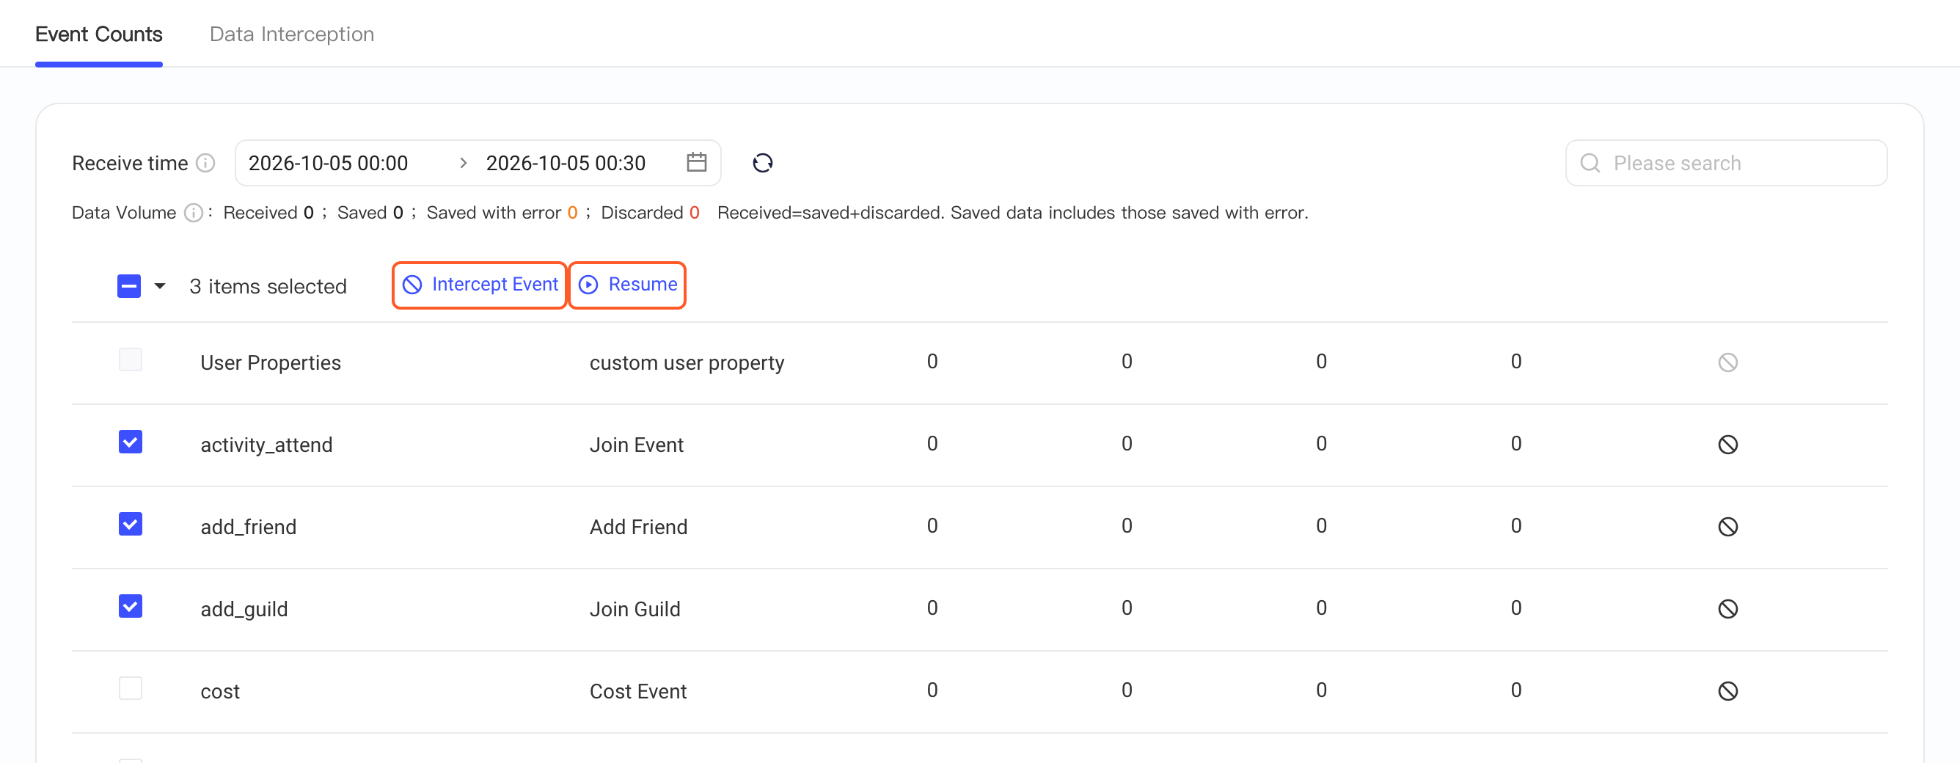Select the add_guild event name
1960x763 pixels.
(244, 610)
